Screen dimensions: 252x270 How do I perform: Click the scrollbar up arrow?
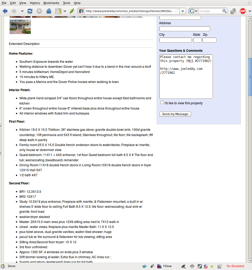pos(250,18)
